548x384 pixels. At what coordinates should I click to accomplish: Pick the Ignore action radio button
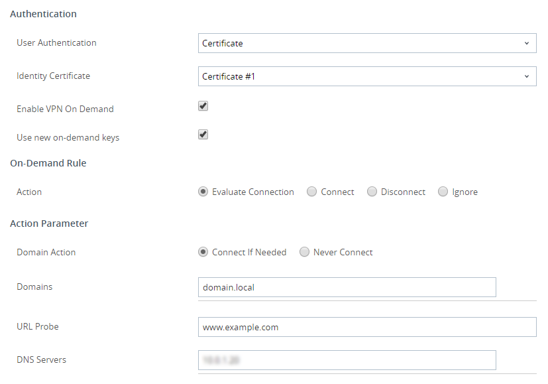click(443, 192)
